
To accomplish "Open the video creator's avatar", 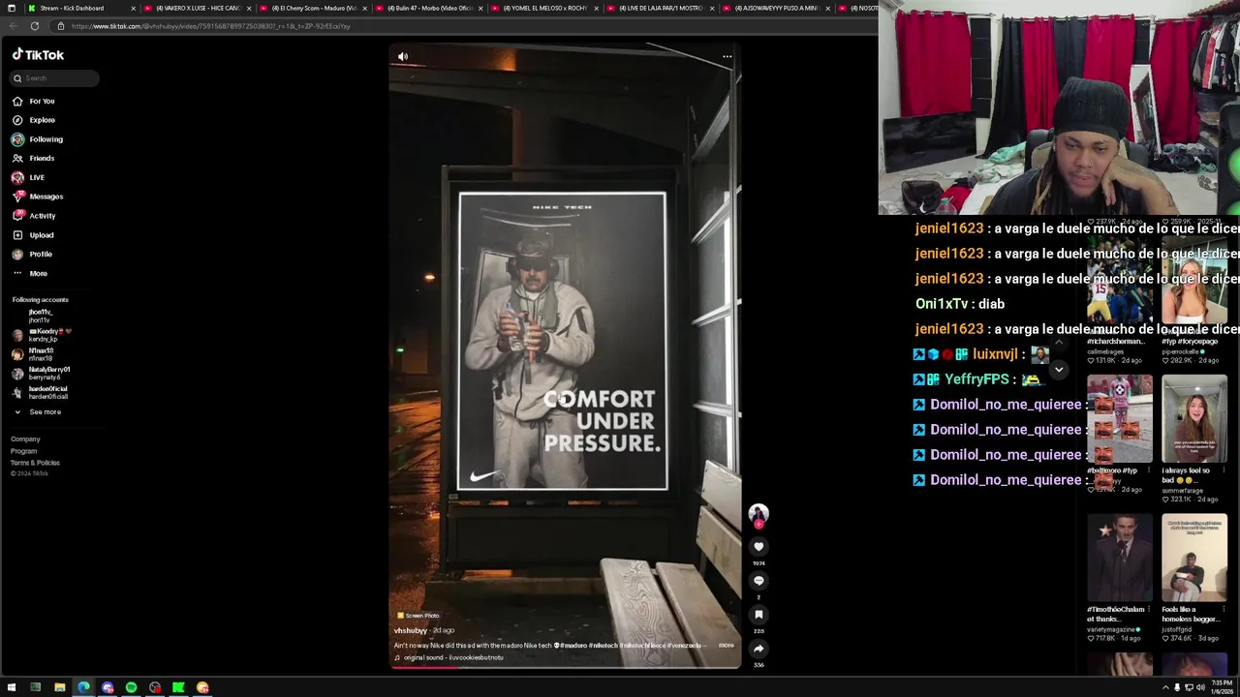I will pyautogui.click(x=759, y=512).
